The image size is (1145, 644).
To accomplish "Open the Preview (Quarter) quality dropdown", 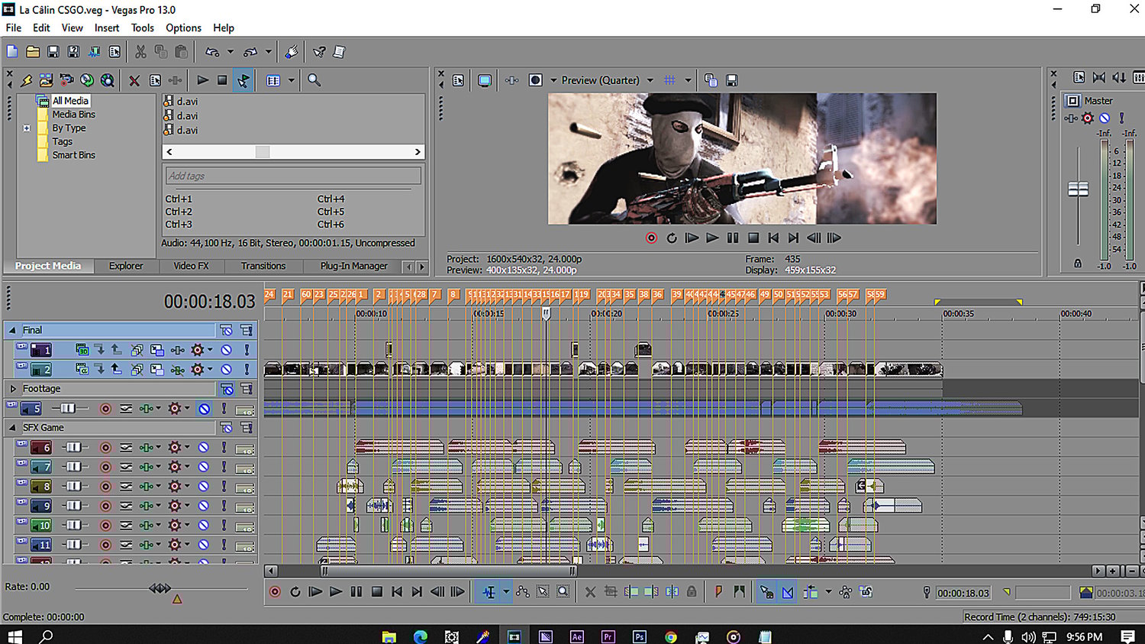I will pos(650,80).
